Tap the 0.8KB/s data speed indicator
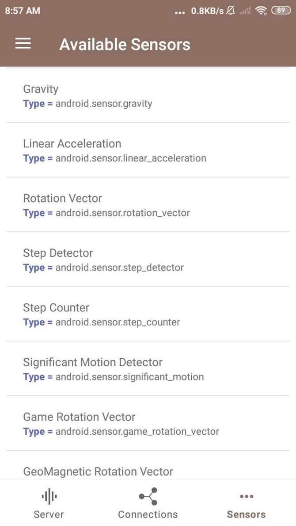The height and width of the screenshot is (526, 296). 206,11
